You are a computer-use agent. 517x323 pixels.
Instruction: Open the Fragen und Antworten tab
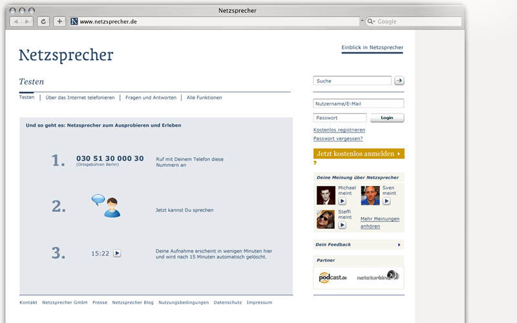click(x=151, y=98)
